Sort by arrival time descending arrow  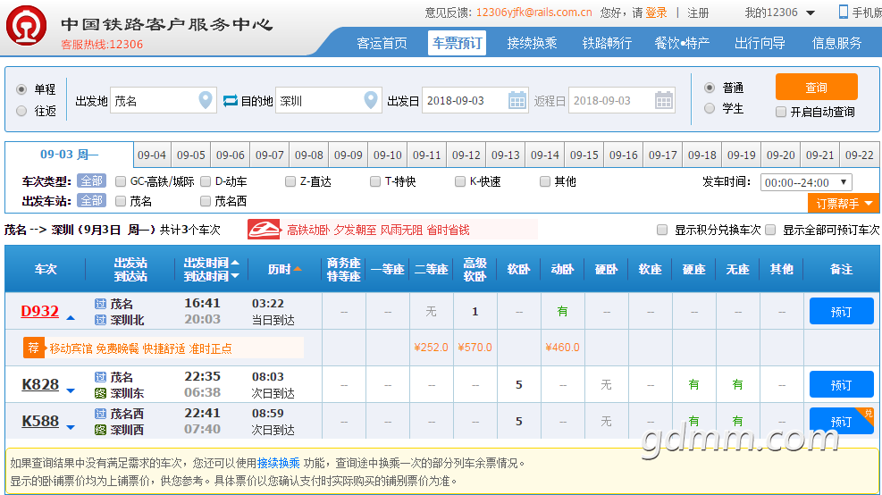[x=235, y=275]
